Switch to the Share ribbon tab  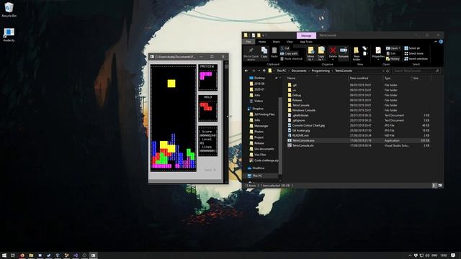click(276, 42)
